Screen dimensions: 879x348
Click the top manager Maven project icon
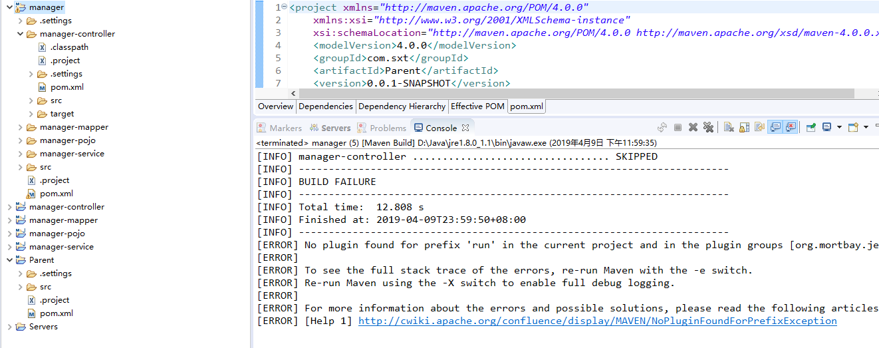pos(21,7)
